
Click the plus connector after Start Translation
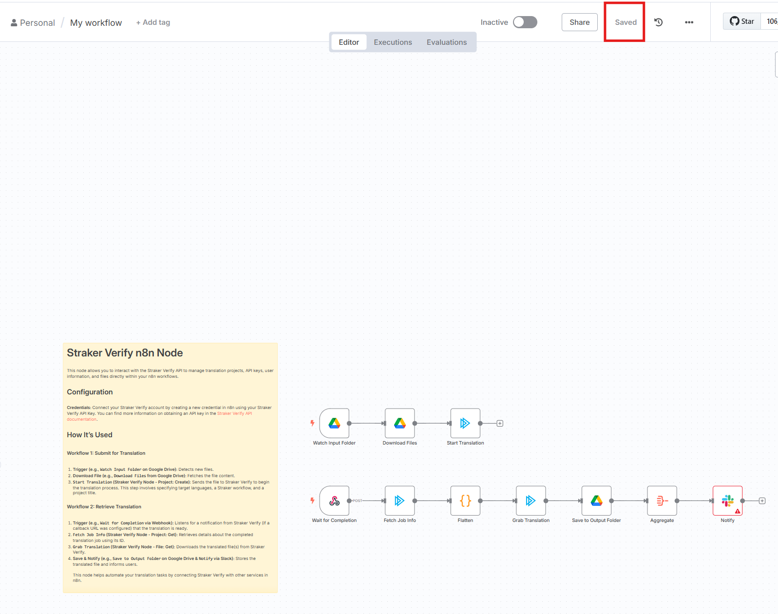coord(500,423)
